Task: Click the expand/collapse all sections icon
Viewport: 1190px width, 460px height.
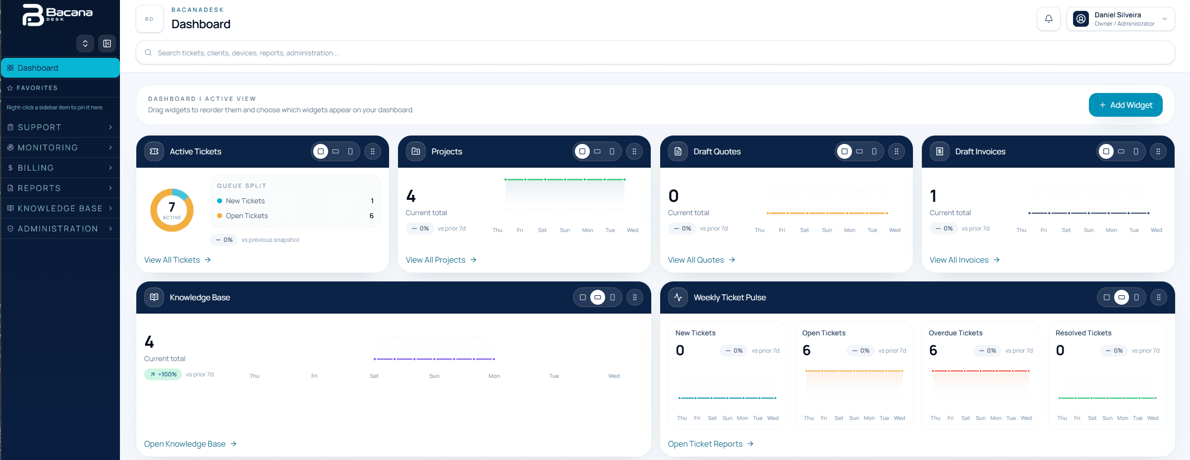Action: pos(85,44)
